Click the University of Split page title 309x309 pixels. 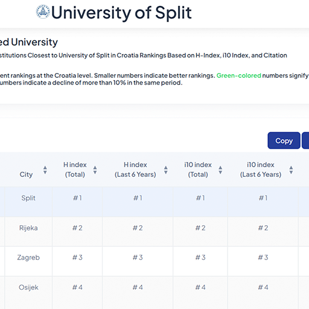pos(121,13)
